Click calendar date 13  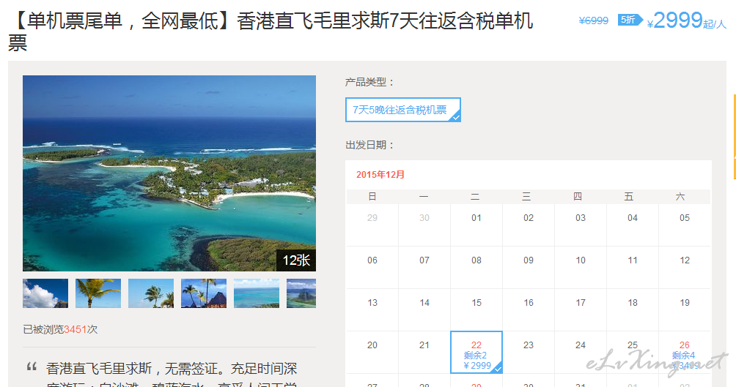point(372,303)
